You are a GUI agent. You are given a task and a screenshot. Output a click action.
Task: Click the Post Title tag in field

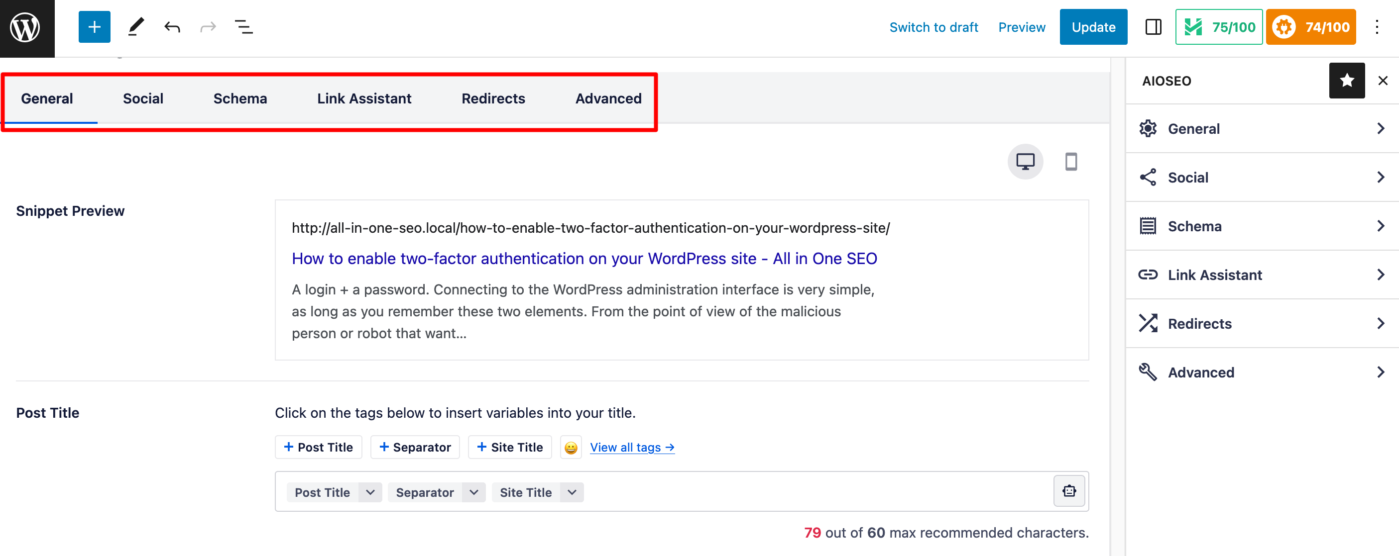pos(322,492)
